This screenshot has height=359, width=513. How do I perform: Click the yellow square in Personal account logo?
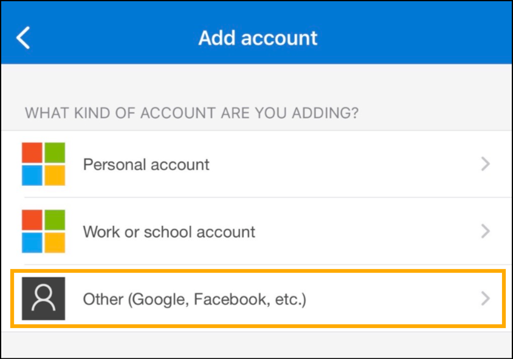pyautogui.click(x=54, y=175)
